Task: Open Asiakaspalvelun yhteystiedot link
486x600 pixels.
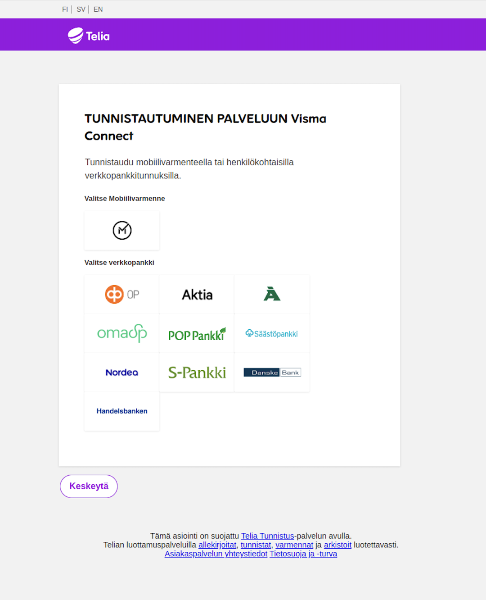Action: coord(216,554)
